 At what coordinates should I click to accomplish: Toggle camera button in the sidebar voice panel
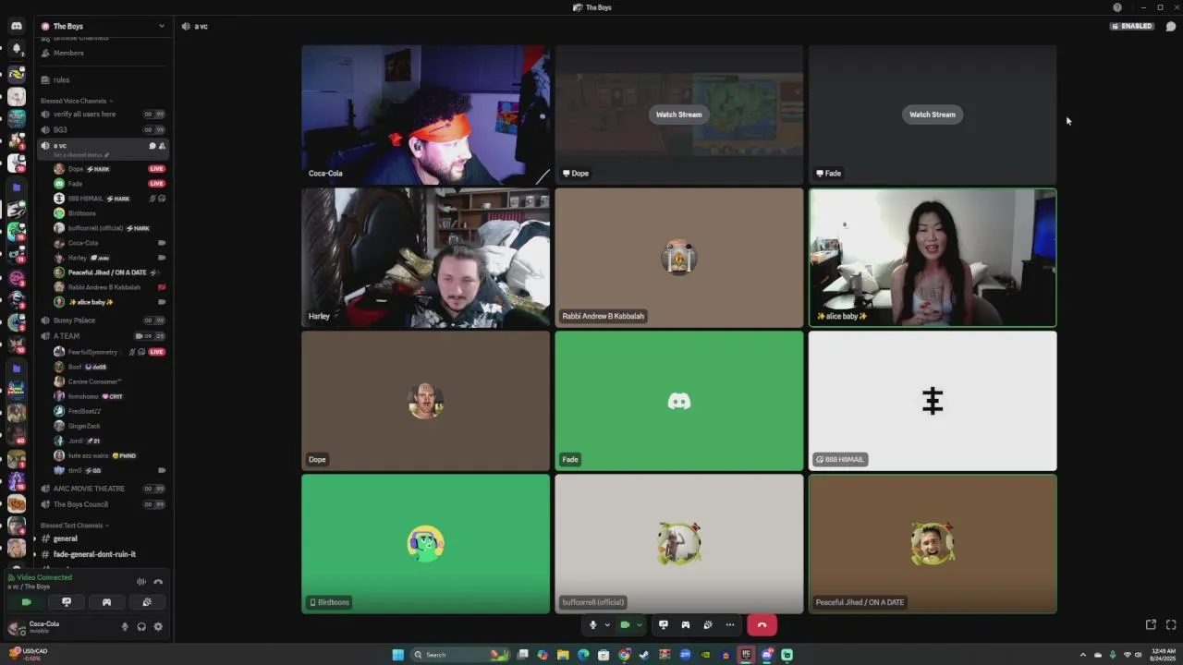point(27,602)
